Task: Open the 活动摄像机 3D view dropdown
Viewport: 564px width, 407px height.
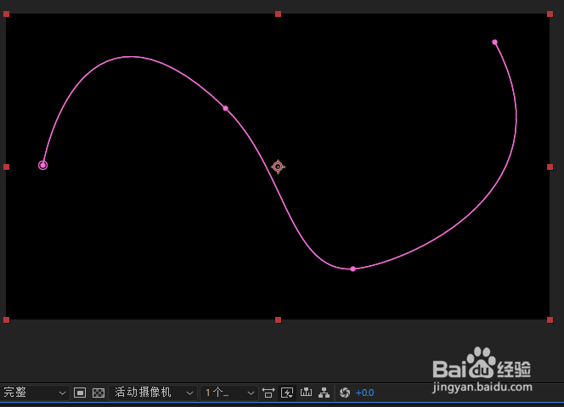Action: click(x=153, y=393)
